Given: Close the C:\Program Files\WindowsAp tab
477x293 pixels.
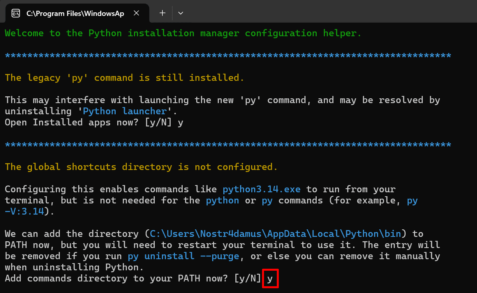Looking at the screenshot, I should point(136,13).
